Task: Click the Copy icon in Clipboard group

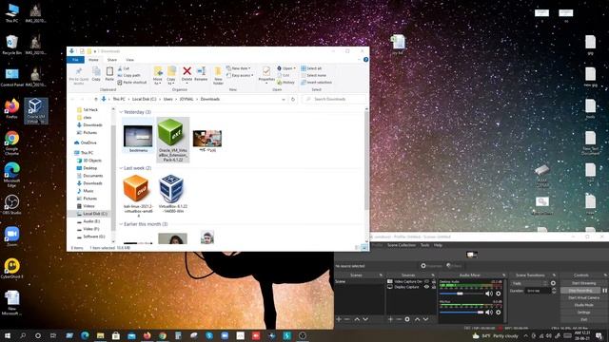Action: pos(96,71)
